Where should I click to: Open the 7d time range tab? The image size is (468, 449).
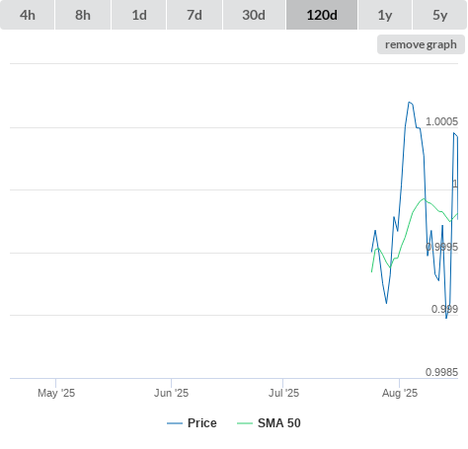click(x=195, y=15)
